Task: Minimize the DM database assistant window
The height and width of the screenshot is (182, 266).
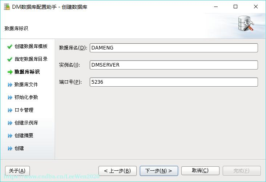Action: (x=216, y=7)
